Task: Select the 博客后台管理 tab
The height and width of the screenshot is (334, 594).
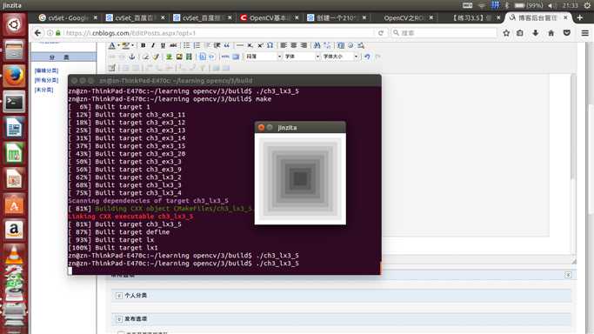Action: (539, 17)
